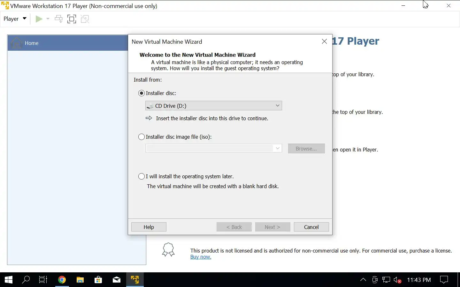Close the VMware Workstation Player window
This screenshot has width=460, height=287.
(448, 5)
